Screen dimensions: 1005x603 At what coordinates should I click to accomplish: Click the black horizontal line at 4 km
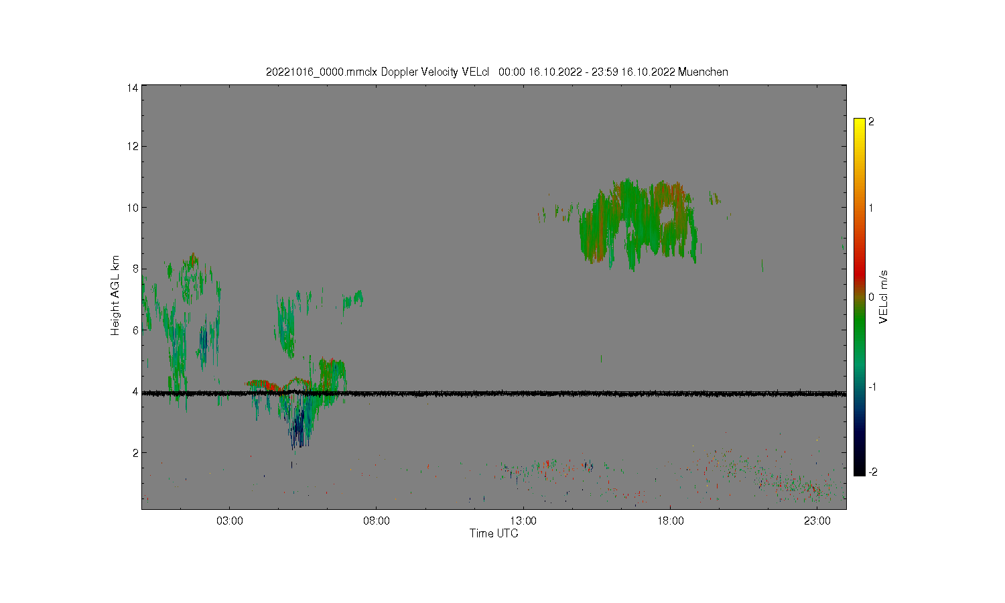click(494, 394)
